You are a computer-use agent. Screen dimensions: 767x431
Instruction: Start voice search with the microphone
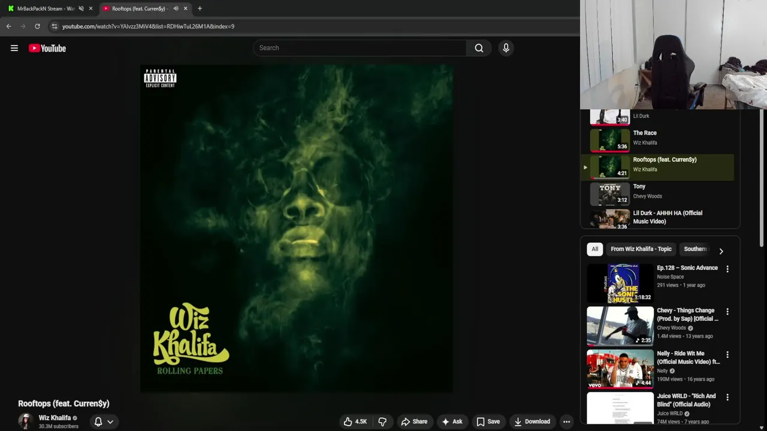[506, 48]
